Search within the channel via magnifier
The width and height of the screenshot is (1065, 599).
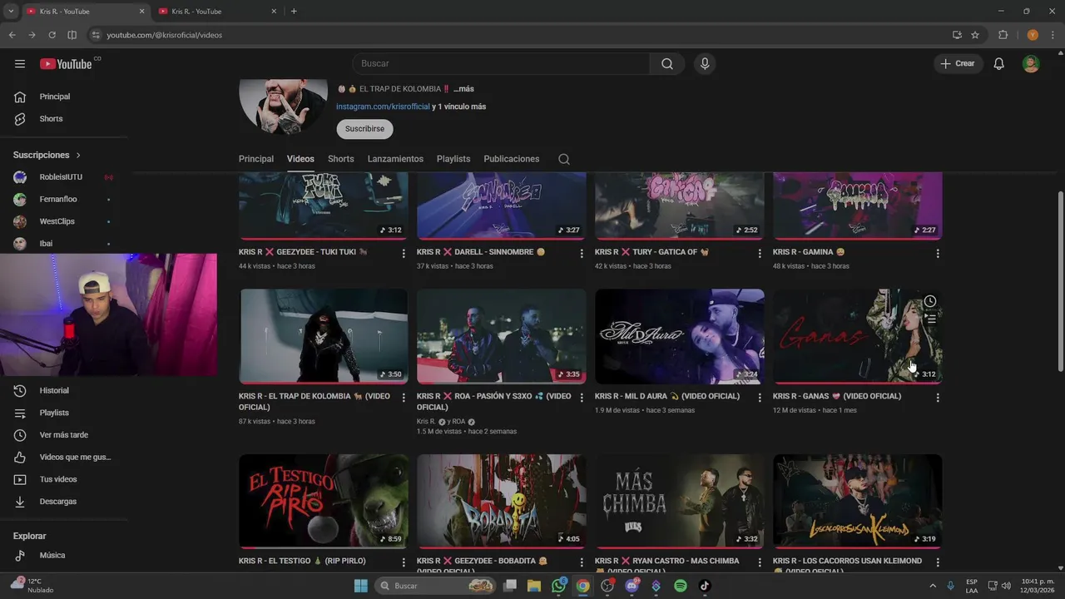click(x=564, y=159)
